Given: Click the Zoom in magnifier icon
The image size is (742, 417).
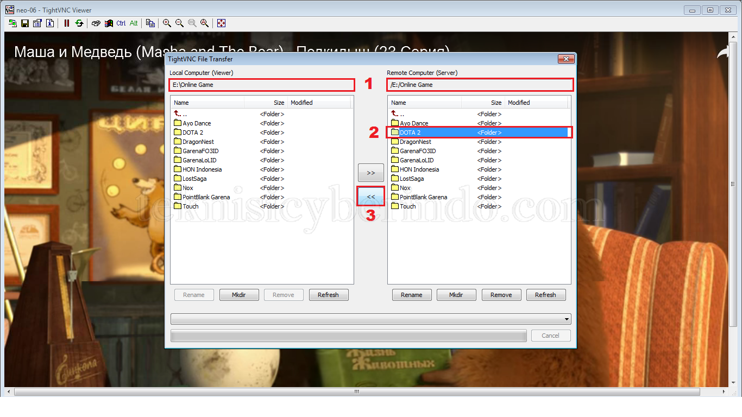Looking at the screenshot, I should [x=167, y=23].
